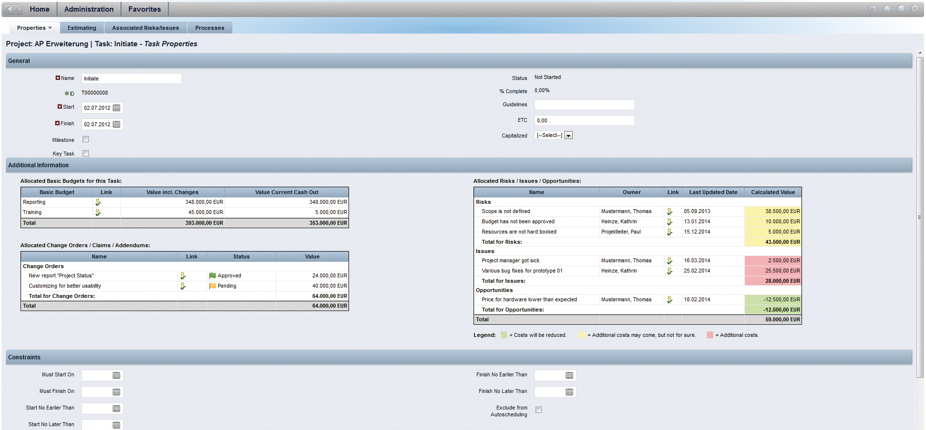
Task: Click the Must Start On input field
Action: click(x=97, y=375)
